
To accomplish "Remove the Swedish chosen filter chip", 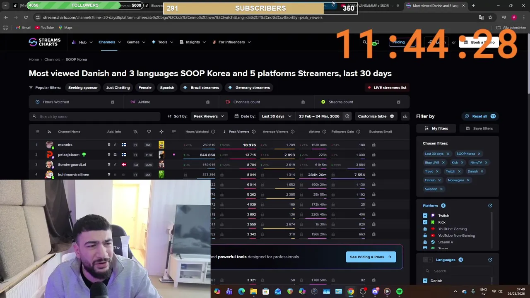I will (441, 189).
